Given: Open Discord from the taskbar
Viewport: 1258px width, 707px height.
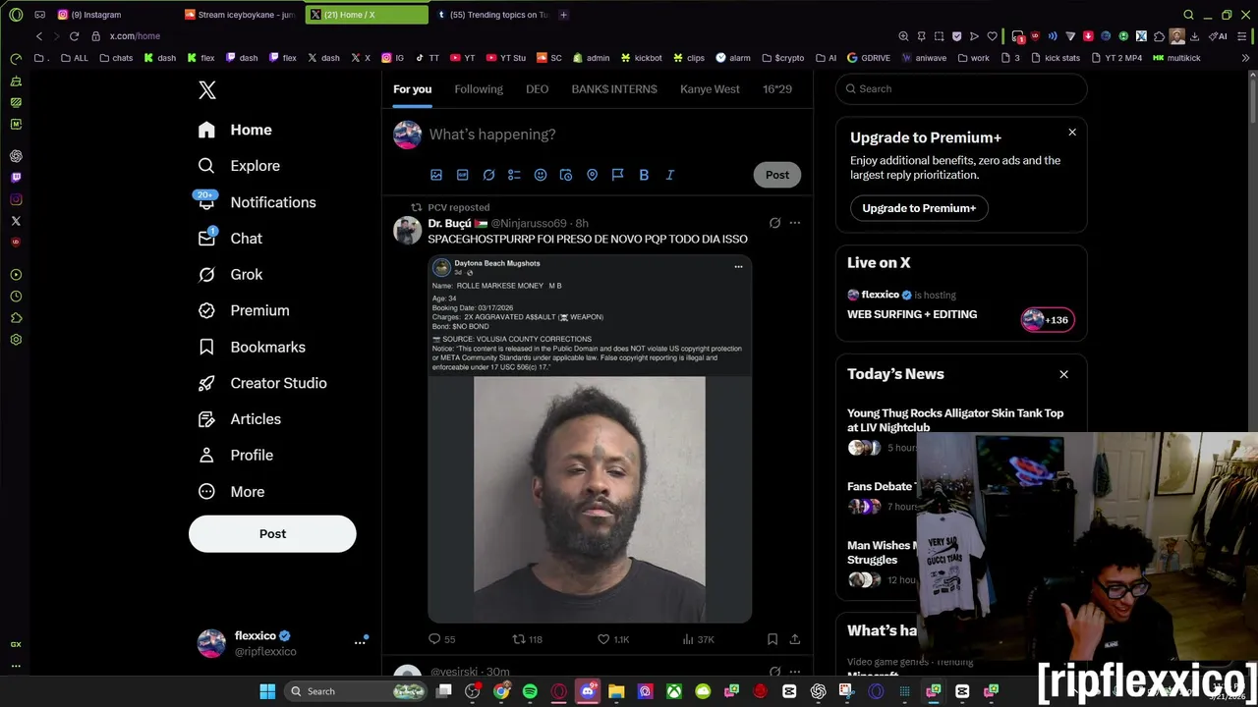Looking at the screenshot, I should (x=588, y=691).
